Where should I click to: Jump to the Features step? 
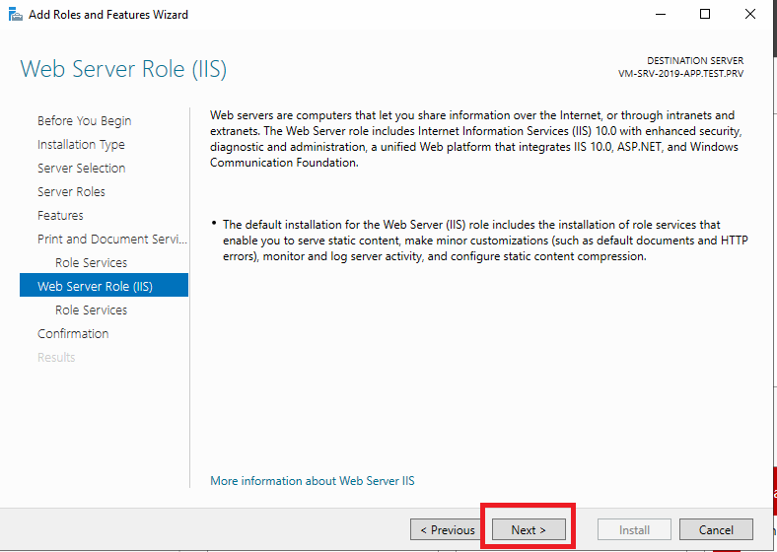60,216
